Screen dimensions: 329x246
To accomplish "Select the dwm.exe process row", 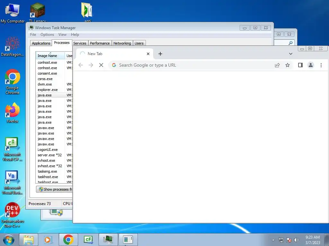I will tap(54, 84).
